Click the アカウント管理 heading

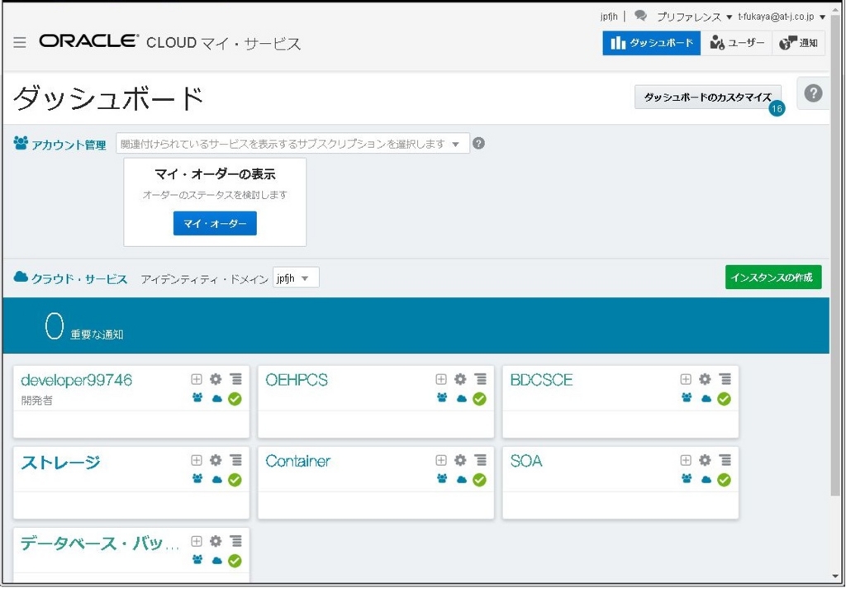59,144
